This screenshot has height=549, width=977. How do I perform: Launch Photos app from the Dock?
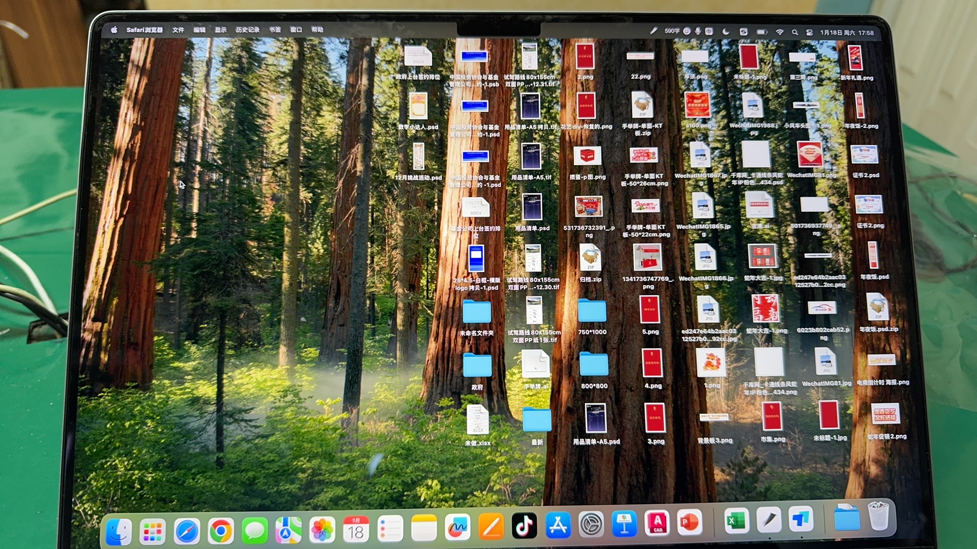click(x=322, y=530)
